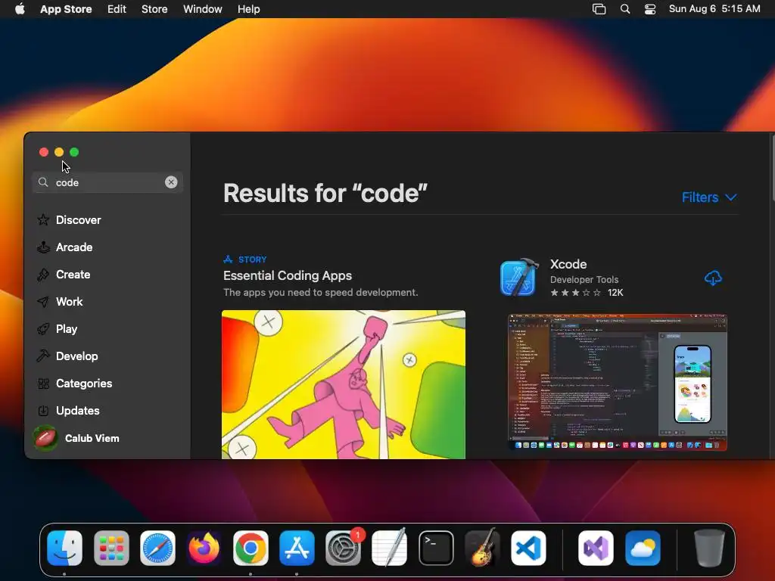This screenshot has width=775, height=581.
Task: Click the date and time in the menu bar
Action: click(714, 9)
